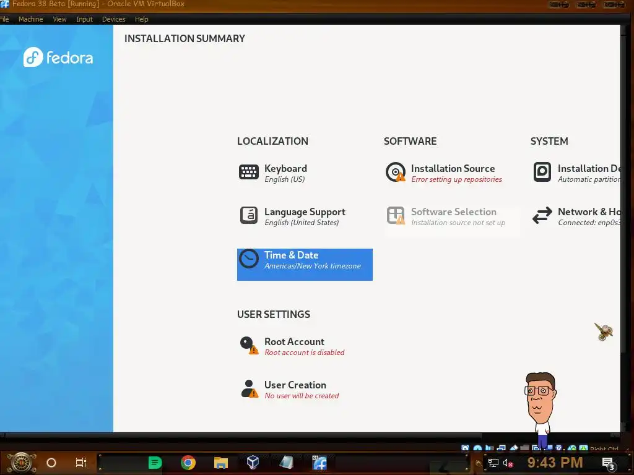
Task: Click the Root Account label
Action: pyautogui.click(x=294, y=341)
